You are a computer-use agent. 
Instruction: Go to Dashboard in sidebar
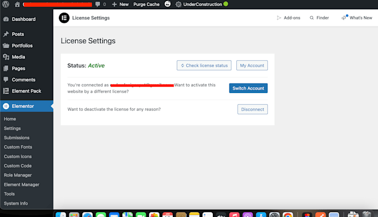click(27, 19)
